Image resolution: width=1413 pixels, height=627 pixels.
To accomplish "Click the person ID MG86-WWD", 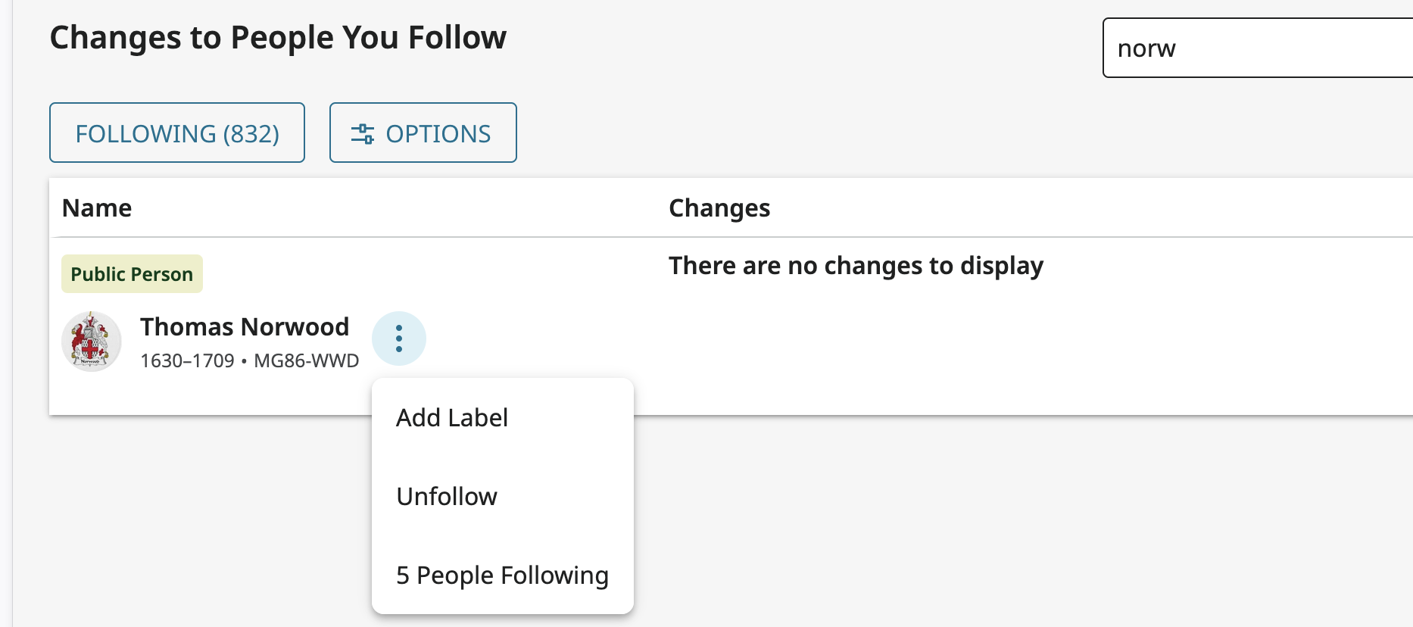I will (306, 360).
